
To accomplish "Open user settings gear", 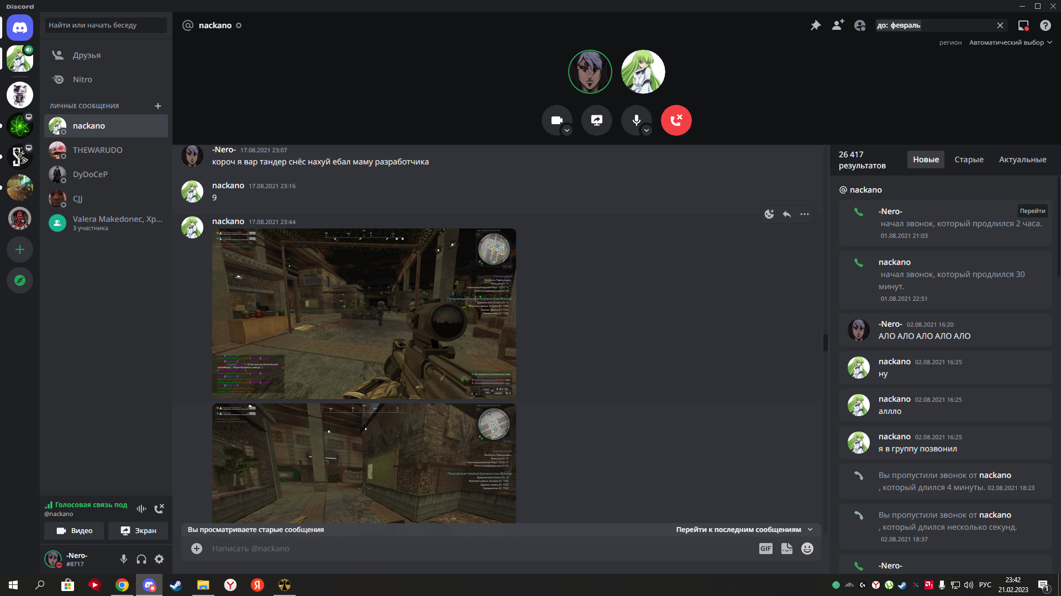I will click(x=159, y=559).
